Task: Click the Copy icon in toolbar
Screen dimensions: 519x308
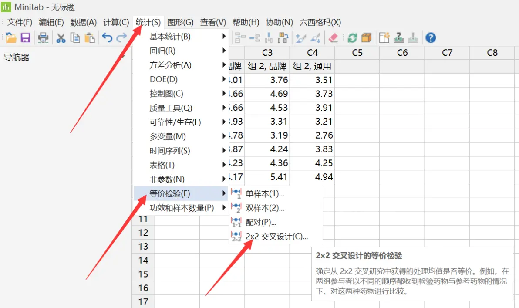Action: [75, 38]
